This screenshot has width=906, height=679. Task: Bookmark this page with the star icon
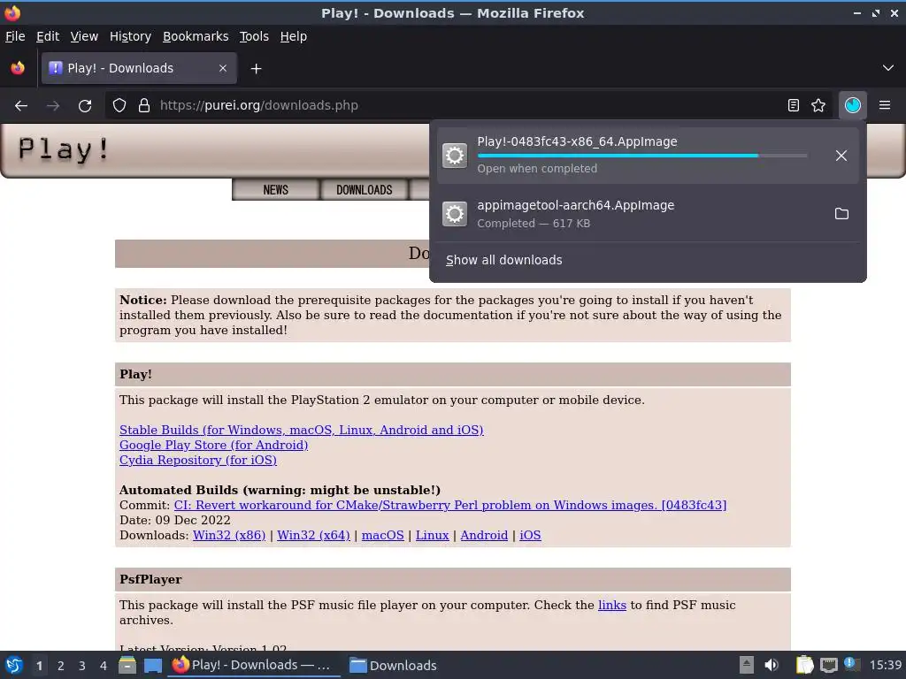pos(818,106)
